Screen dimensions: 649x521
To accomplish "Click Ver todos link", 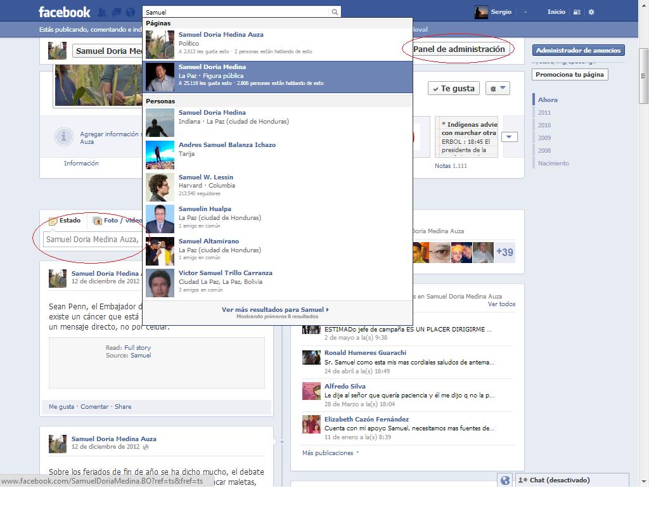I will (501, 304).
